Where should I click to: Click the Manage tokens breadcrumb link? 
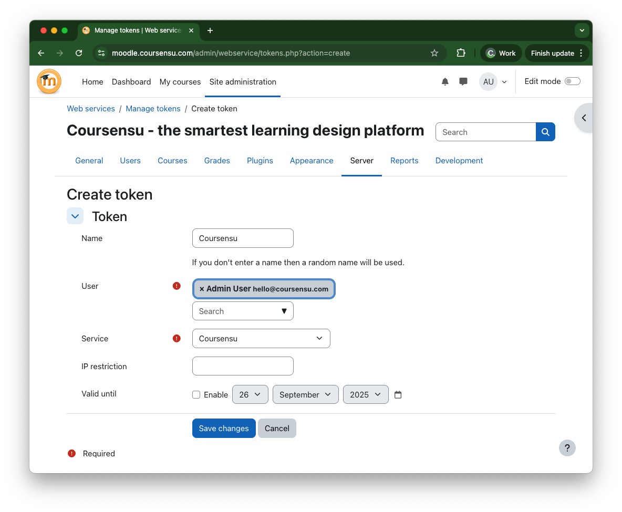pyautogui.click(x=153, y=109)
